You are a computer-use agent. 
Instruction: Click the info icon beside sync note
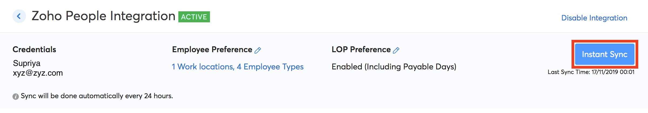(16, 97)
